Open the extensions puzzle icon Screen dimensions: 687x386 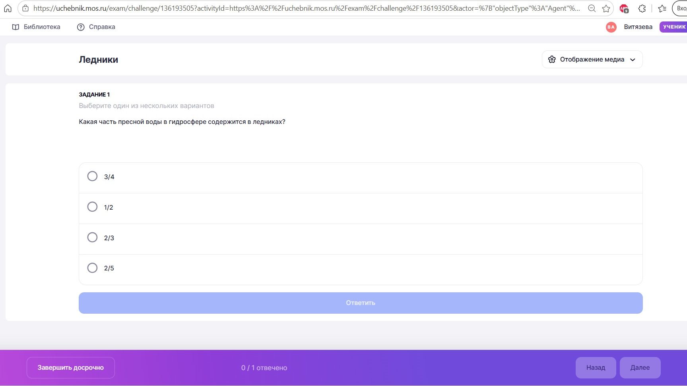(642, 8)
